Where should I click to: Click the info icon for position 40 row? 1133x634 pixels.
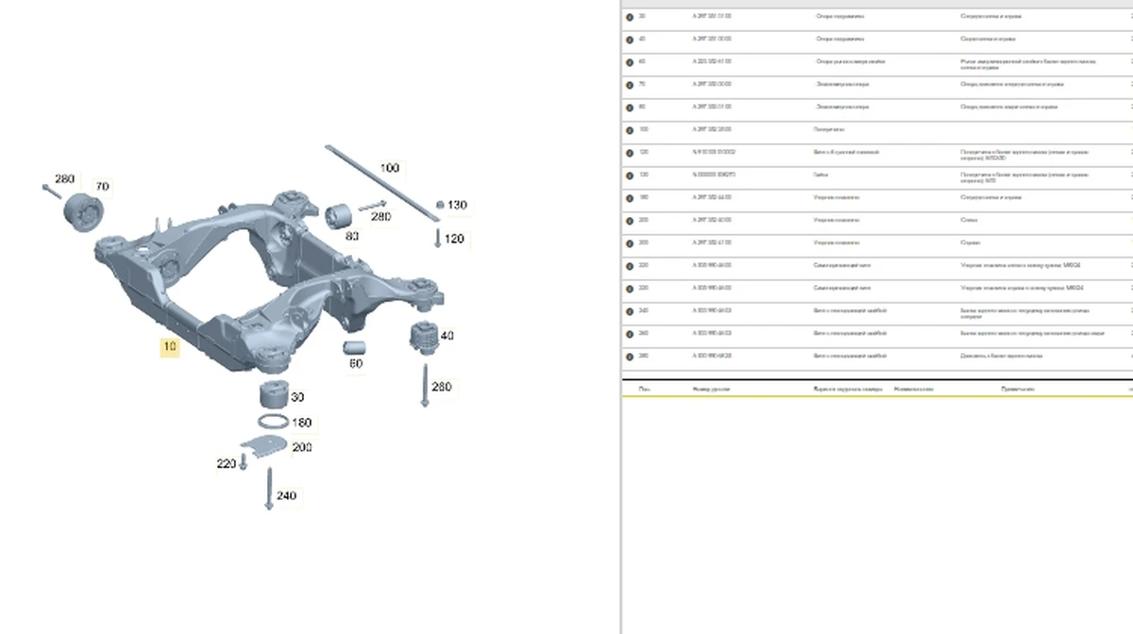(630, 40)
